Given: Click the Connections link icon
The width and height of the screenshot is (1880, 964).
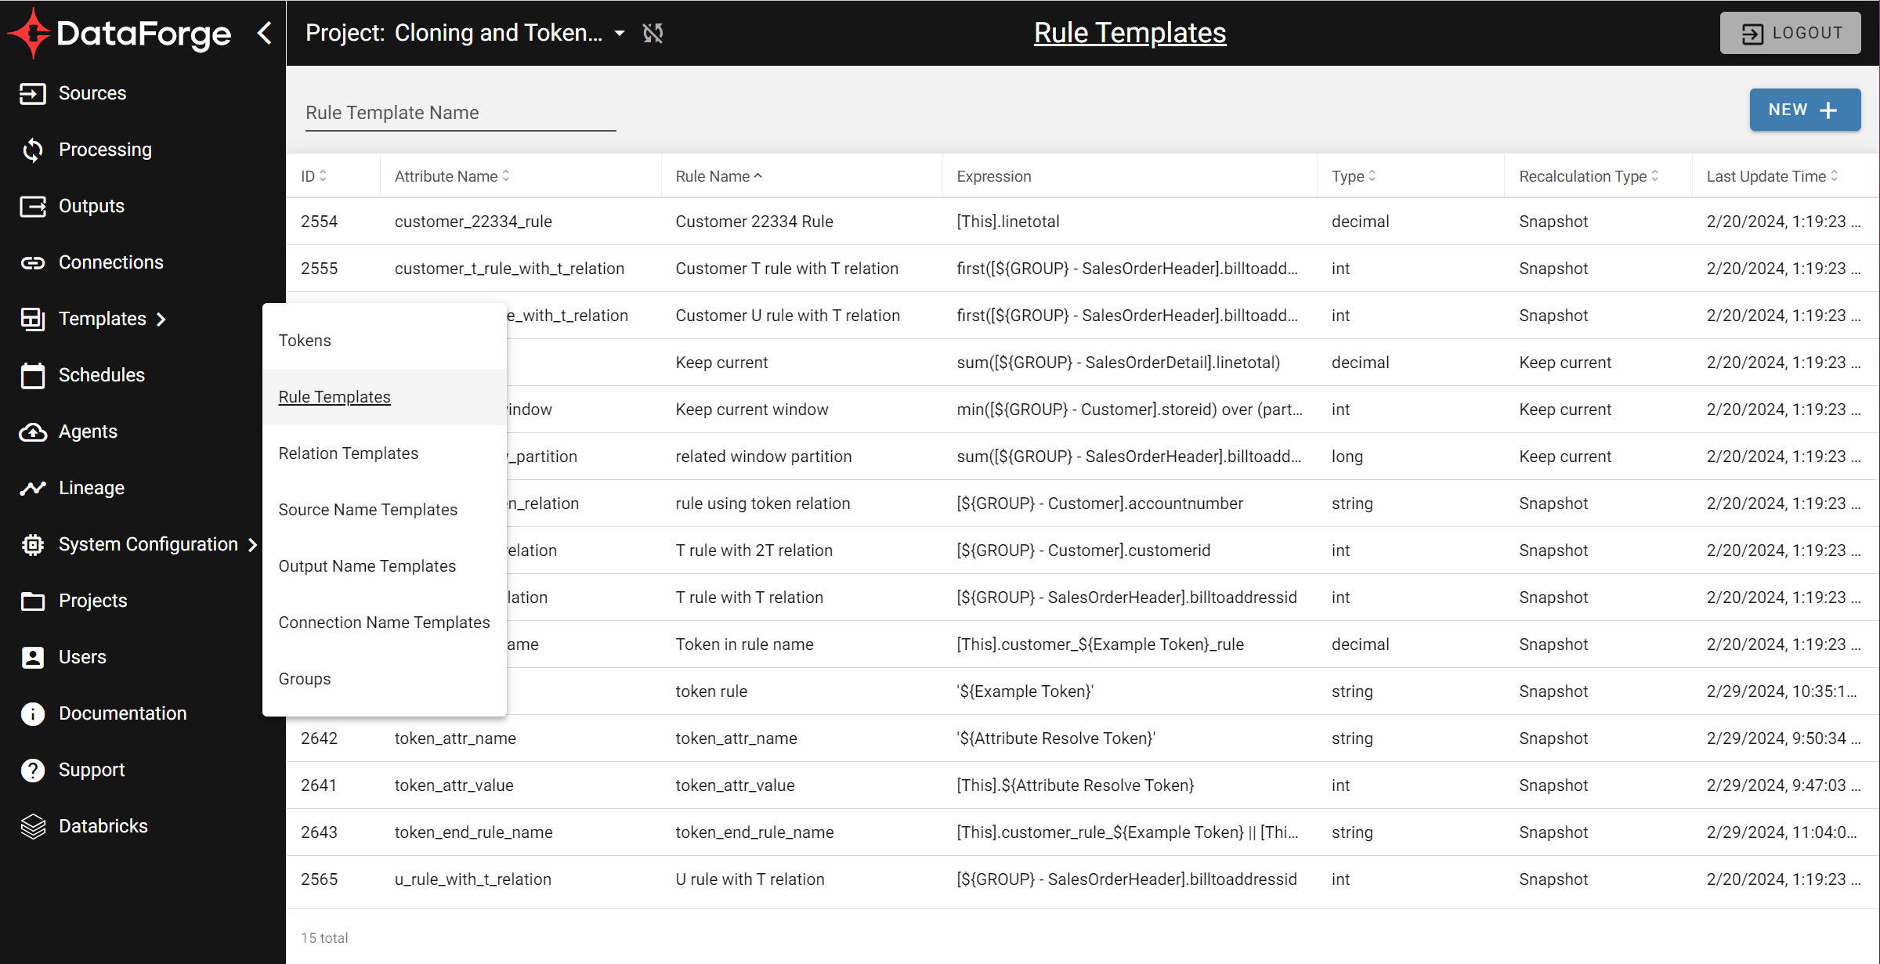Looking at the screenshot, I should click(32, 262).
